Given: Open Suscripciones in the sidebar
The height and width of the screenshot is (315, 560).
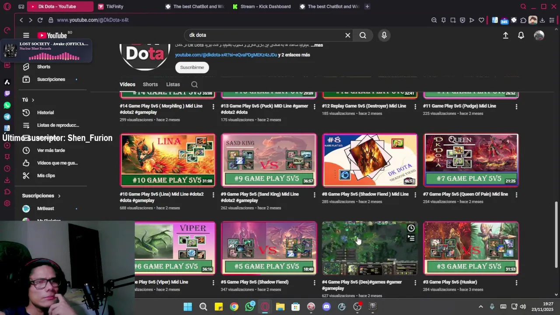Looking at the screenshot, I should (x=51, y=79).
